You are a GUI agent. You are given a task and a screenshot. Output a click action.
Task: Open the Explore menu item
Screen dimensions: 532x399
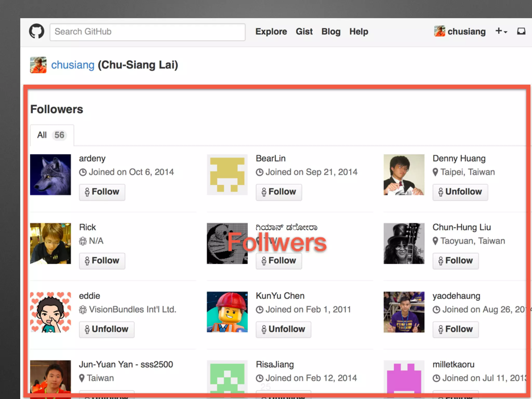(x=271, y=32)
